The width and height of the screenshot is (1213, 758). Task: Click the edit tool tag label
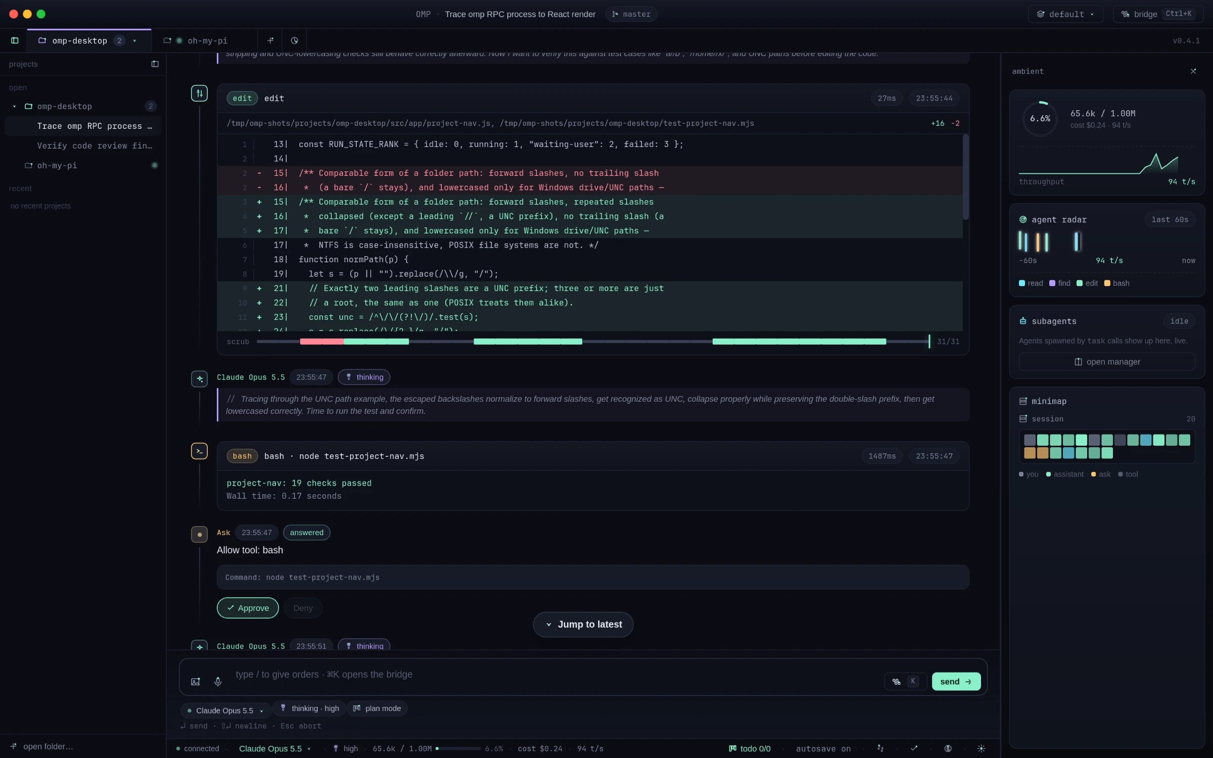pos(242,98)
